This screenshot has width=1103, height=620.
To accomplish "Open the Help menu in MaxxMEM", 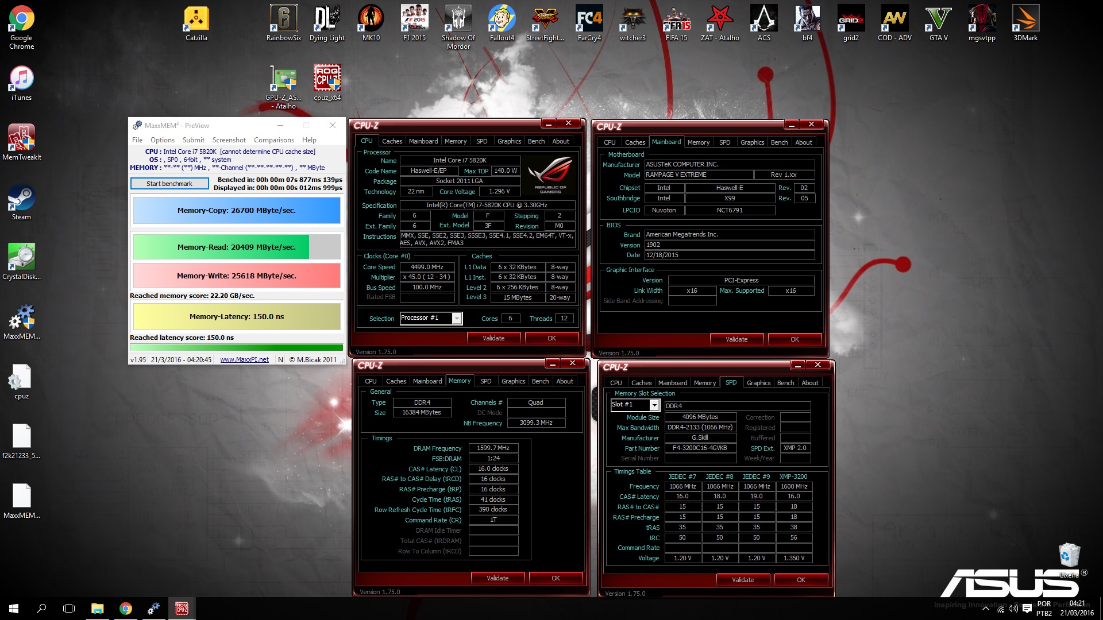I will coord(309,140).
